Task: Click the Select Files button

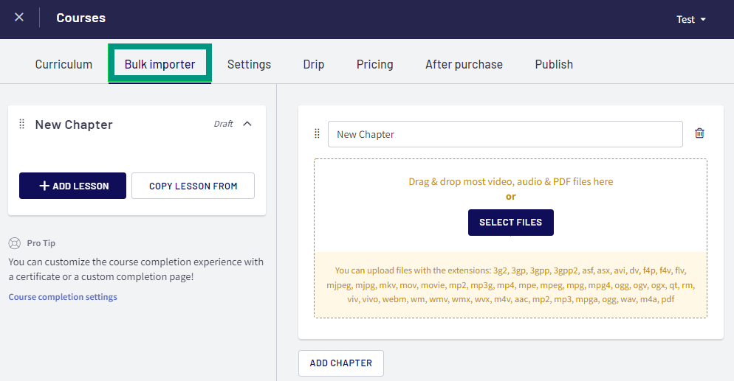Action: [x=511, y=223]
